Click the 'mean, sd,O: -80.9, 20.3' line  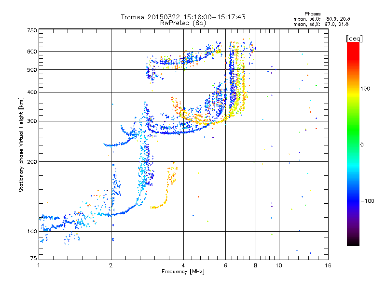322,19
